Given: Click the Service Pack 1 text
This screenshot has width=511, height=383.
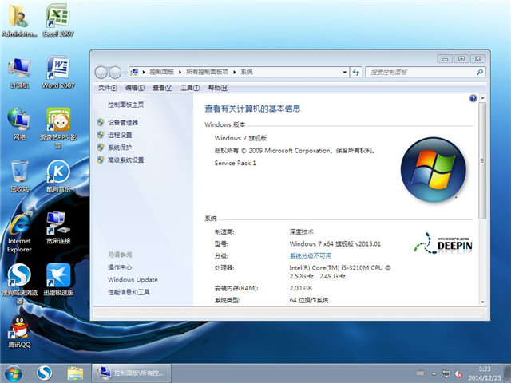Looking at the screenshot, I should click(236, 163).
